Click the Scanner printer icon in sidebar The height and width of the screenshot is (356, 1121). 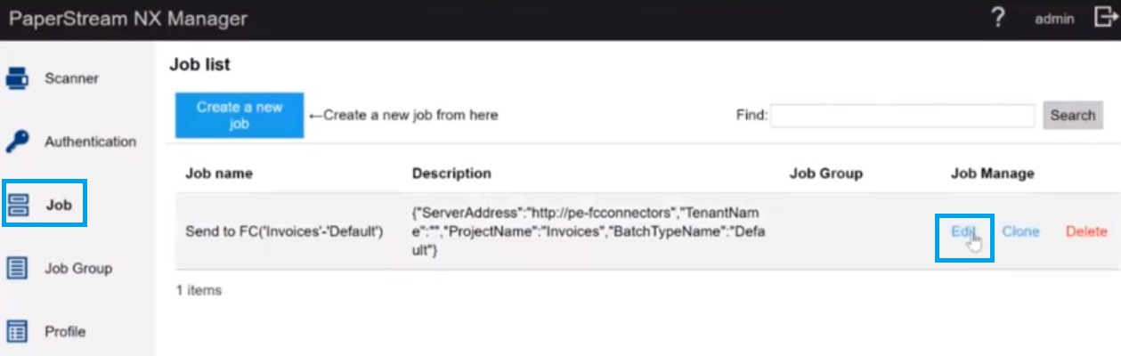18,78
